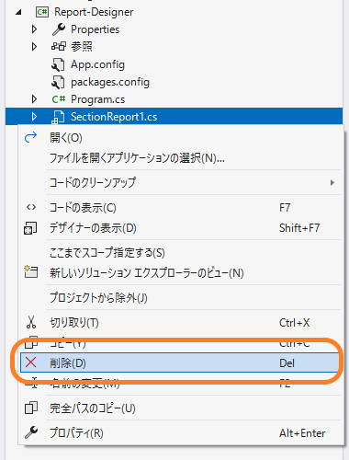Viewport: 349px width, 460px height.
Task: Select Program.cs in the tree
Action: tap(97, 99)
